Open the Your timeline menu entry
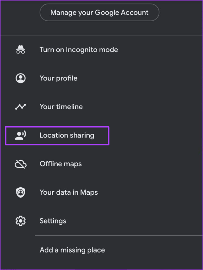Screen dimensions: 203x270 (x=101, y=107)
